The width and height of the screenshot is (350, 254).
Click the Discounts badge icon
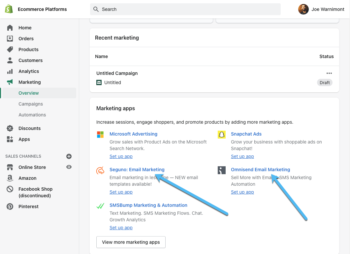coord(10,128)
